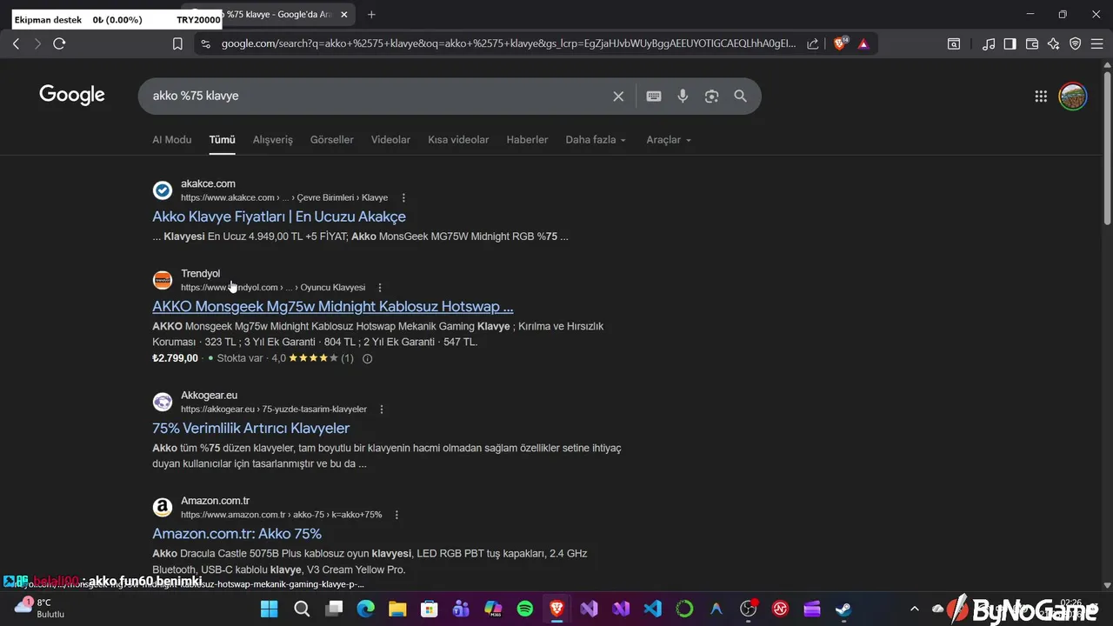The height and width of the screenshot is (626, 1113).
Task: Switch to the Görseller tab
Action: (332, 140)
